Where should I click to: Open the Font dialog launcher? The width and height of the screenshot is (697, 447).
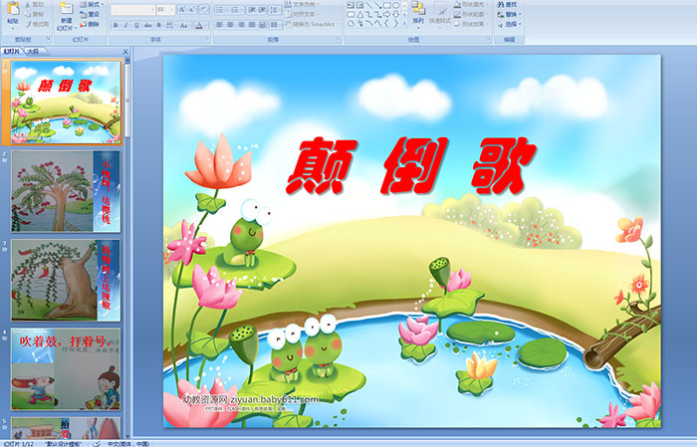207,39
